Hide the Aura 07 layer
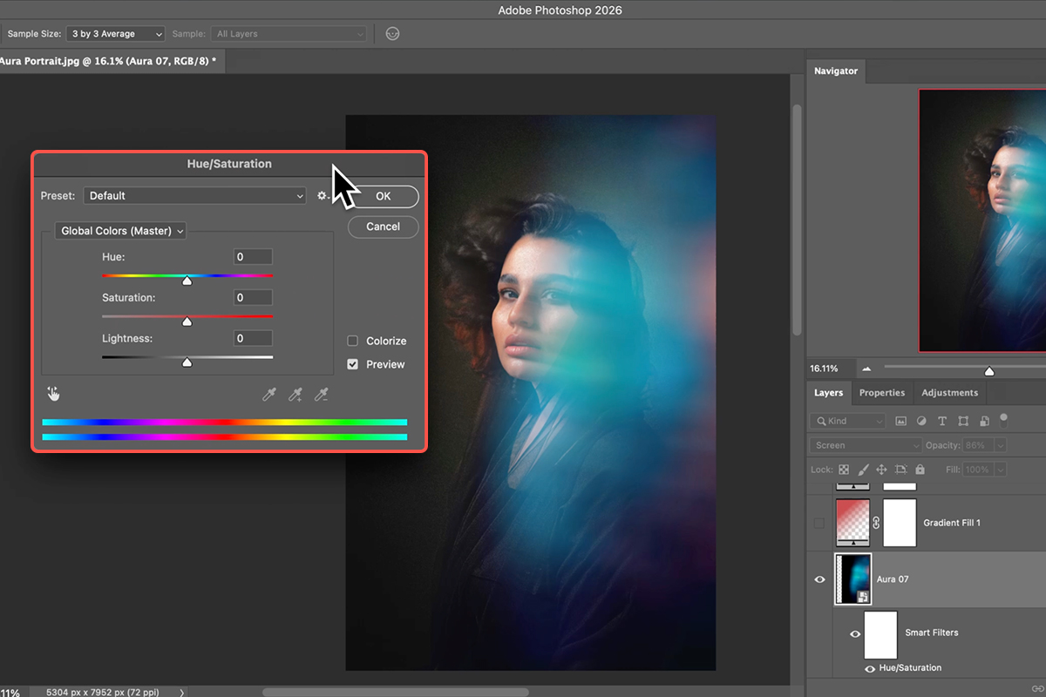The height and width of the screenshot is (697, 1046). point(819,579)
